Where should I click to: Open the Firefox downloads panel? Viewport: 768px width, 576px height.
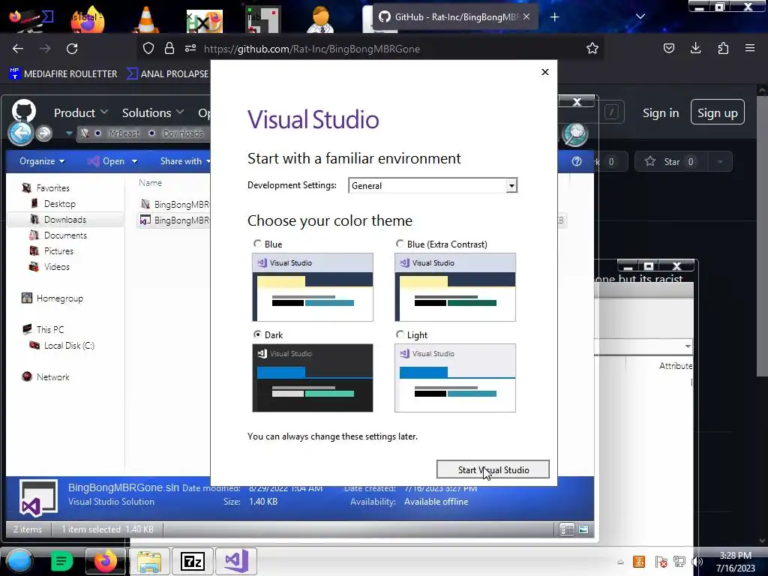tap(695, 48)
